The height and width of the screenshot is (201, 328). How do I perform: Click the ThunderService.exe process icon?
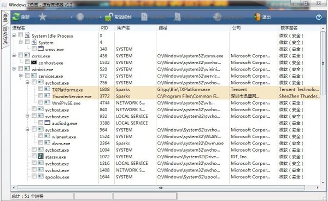(x=48, y=96)
